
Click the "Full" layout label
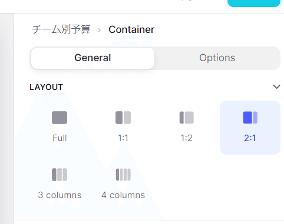[x=60, y=138]
